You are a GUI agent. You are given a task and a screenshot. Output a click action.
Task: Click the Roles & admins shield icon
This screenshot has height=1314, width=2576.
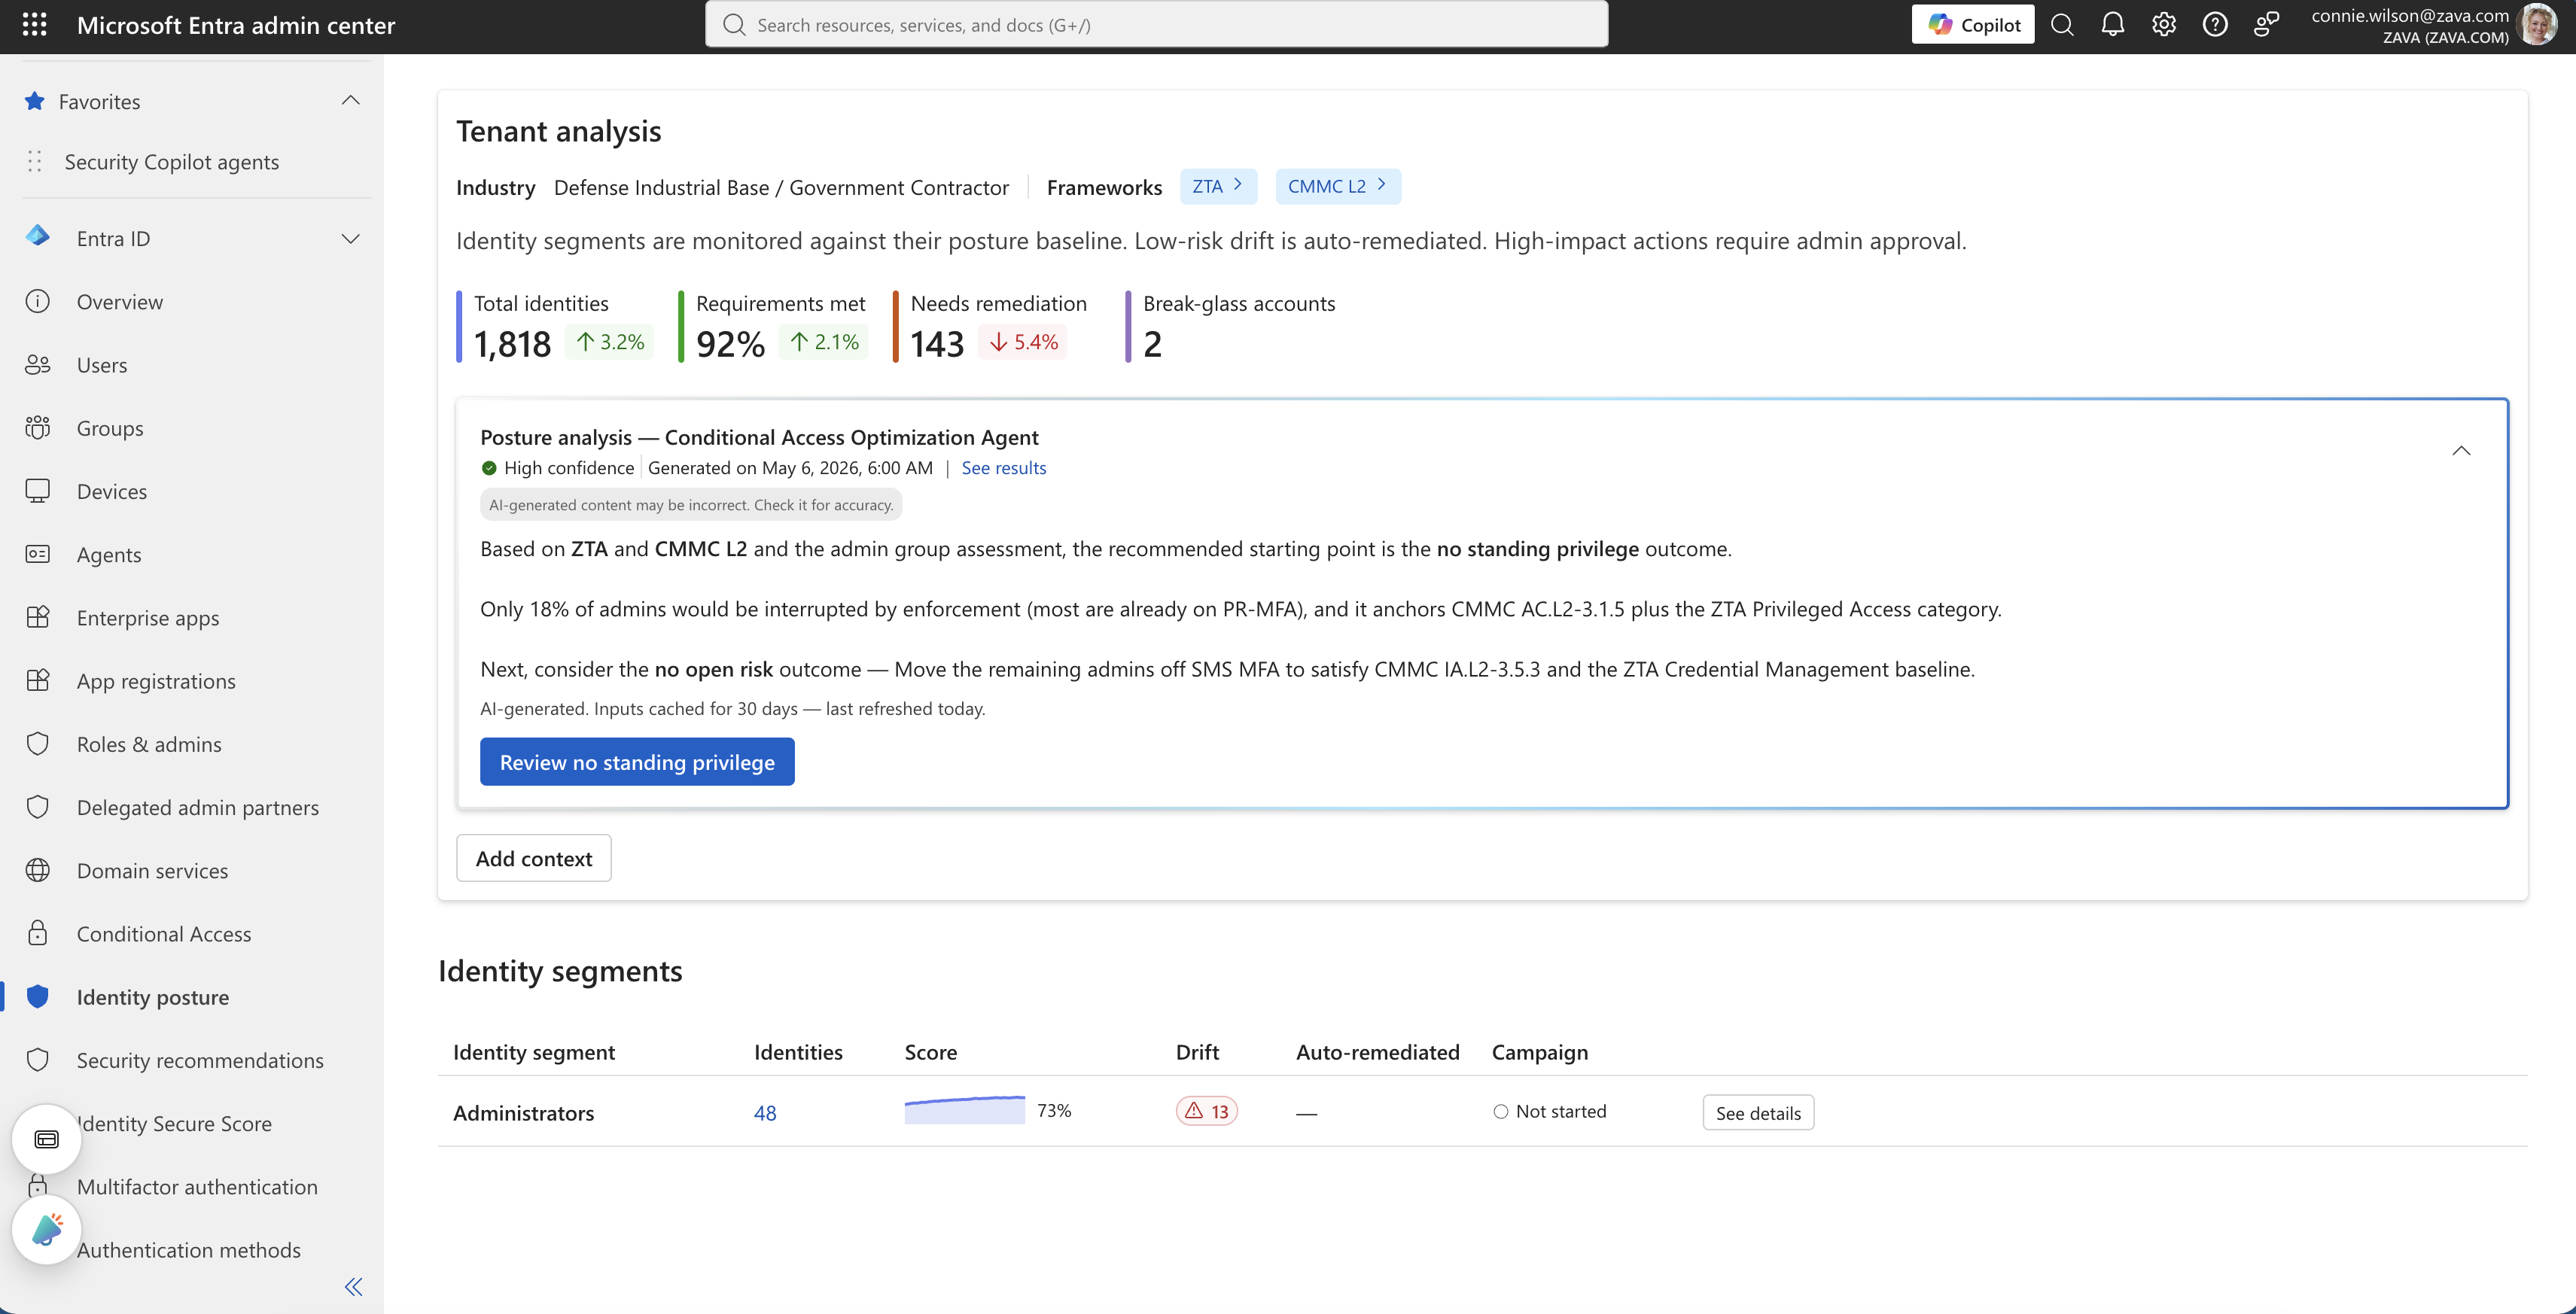(x=38, y=743)
